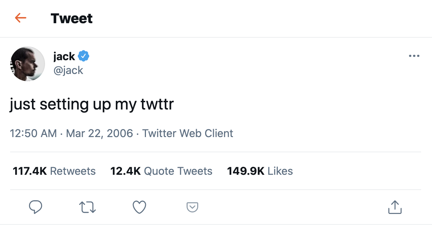This screenshot has width=432, height=227.
Task: Click the blue verified badge
Action: coord(84,56)
